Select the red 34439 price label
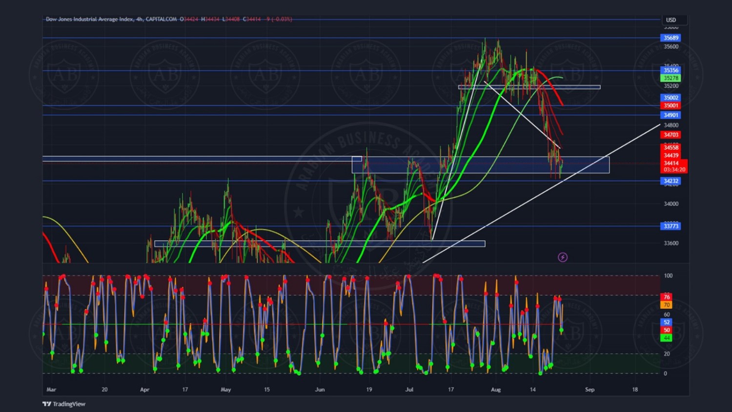The height and width of the screenshot is (412, 732). [671, 155]
